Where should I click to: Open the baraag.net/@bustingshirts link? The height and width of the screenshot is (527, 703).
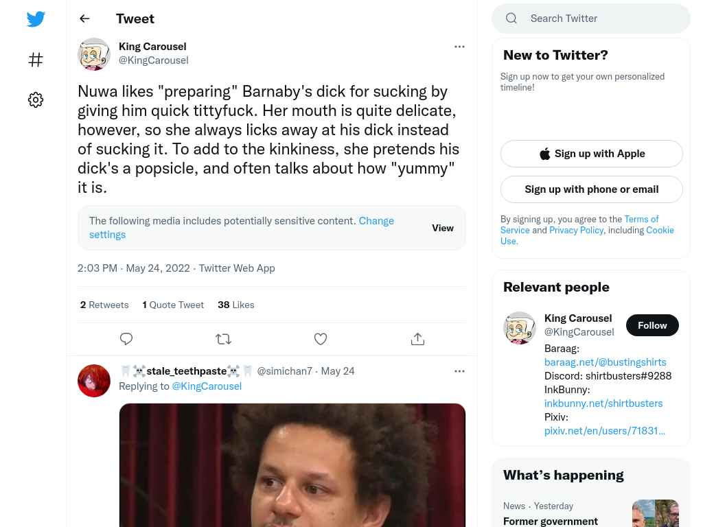pyautogui.click(x=606, y=362)
